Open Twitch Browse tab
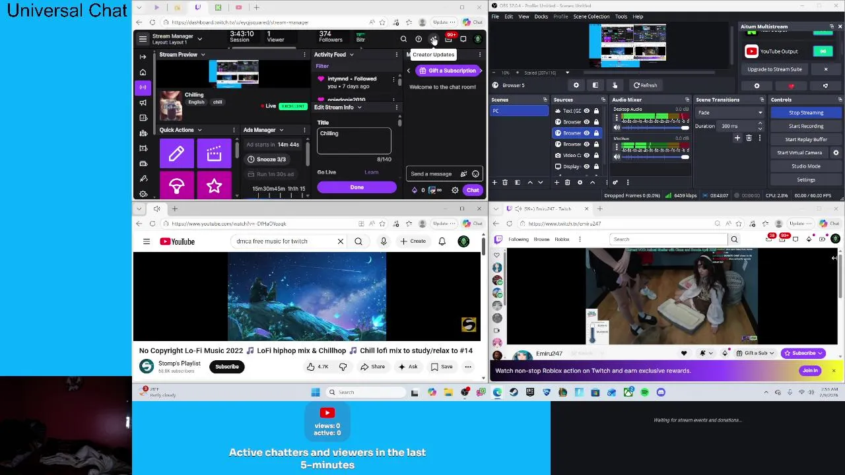The height and width of the screenshot is (475, 845). [541, 239]
